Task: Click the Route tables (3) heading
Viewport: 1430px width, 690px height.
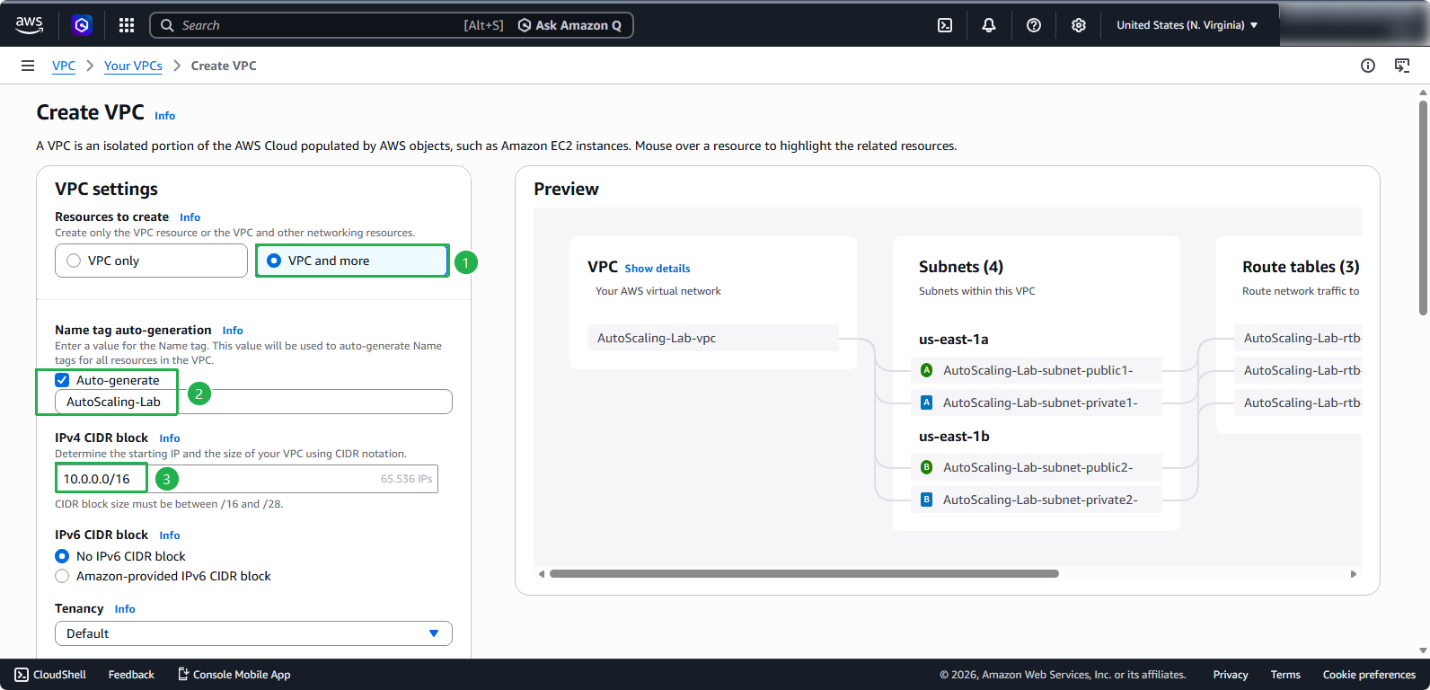Action: click(1301, 267)
